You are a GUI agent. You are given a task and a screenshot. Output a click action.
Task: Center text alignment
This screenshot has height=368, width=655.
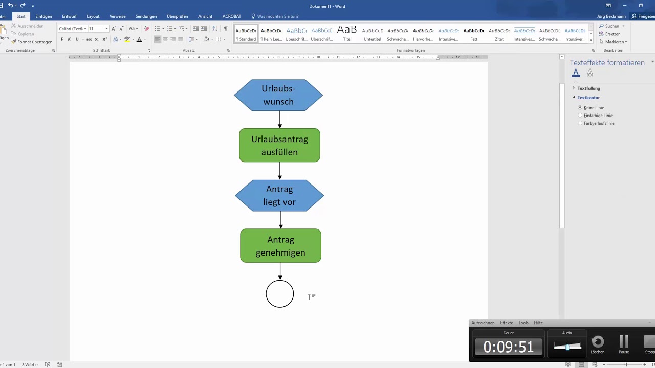click(x=165, y=39)
